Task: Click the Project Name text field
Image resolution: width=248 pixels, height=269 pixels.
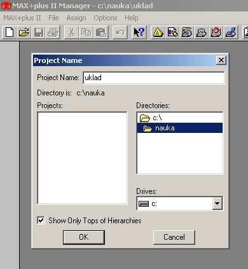Action: click(x=153, y=78)
